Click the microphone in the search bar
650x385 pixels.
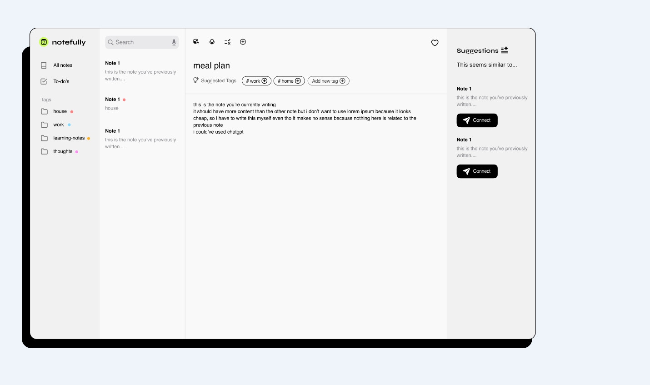(x=174, y=42)
